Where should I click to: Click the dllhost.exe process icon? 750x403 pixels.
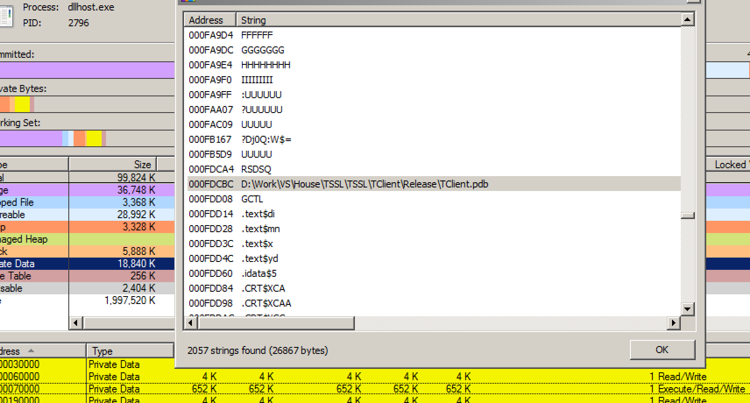click(x=6, y=15)
